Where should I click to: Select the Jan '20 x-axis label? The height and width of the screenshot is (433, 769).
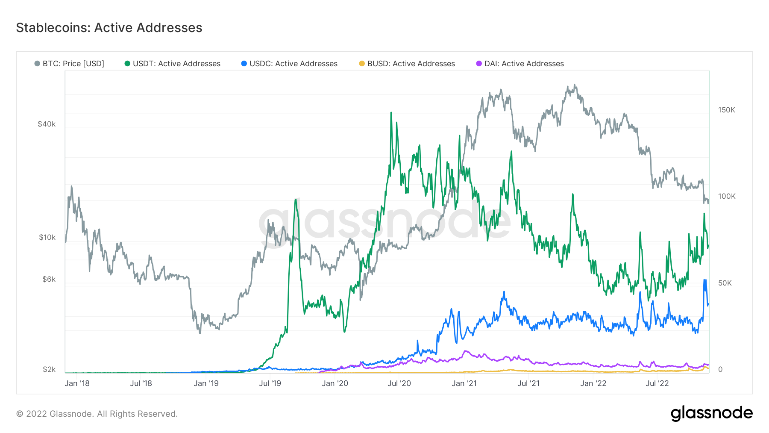pos(335,383)
